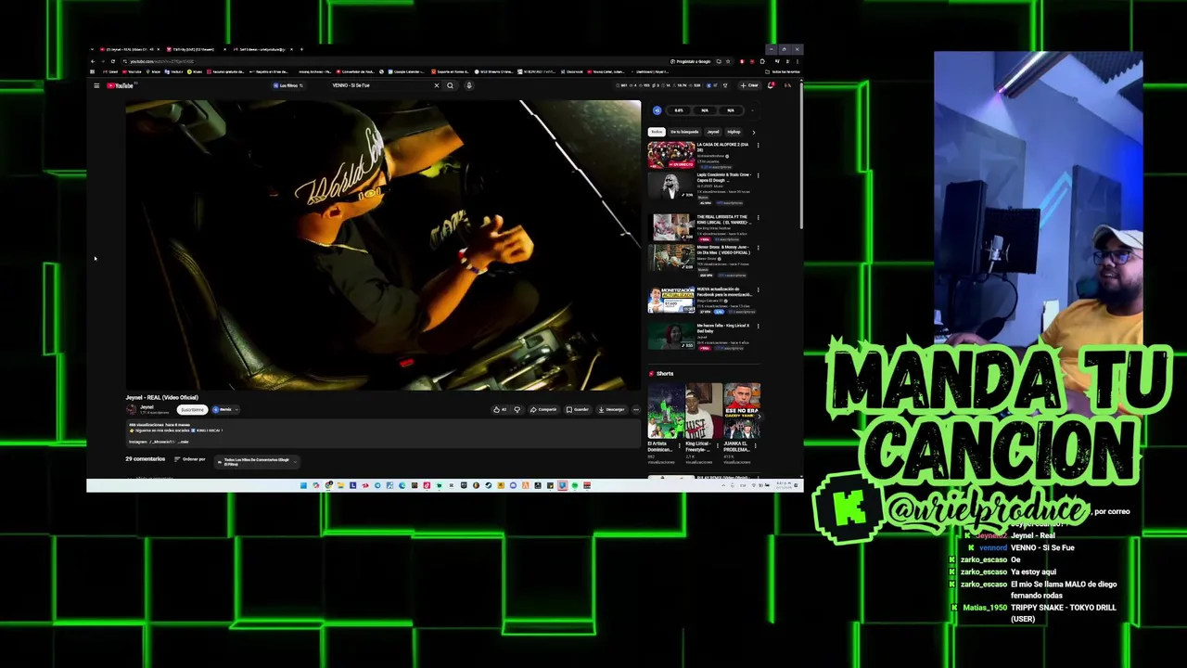Viewport: 1187px width, 668px height.
Task: Open 'LA CASA DE ALOFOKE 2' video thumbnail
Action: (x=671, y=155)
